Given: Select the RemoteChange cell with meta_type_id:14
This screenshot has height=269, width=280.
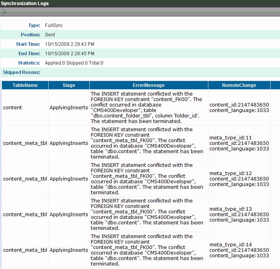Looking at the screenshot, I should 239,250.
